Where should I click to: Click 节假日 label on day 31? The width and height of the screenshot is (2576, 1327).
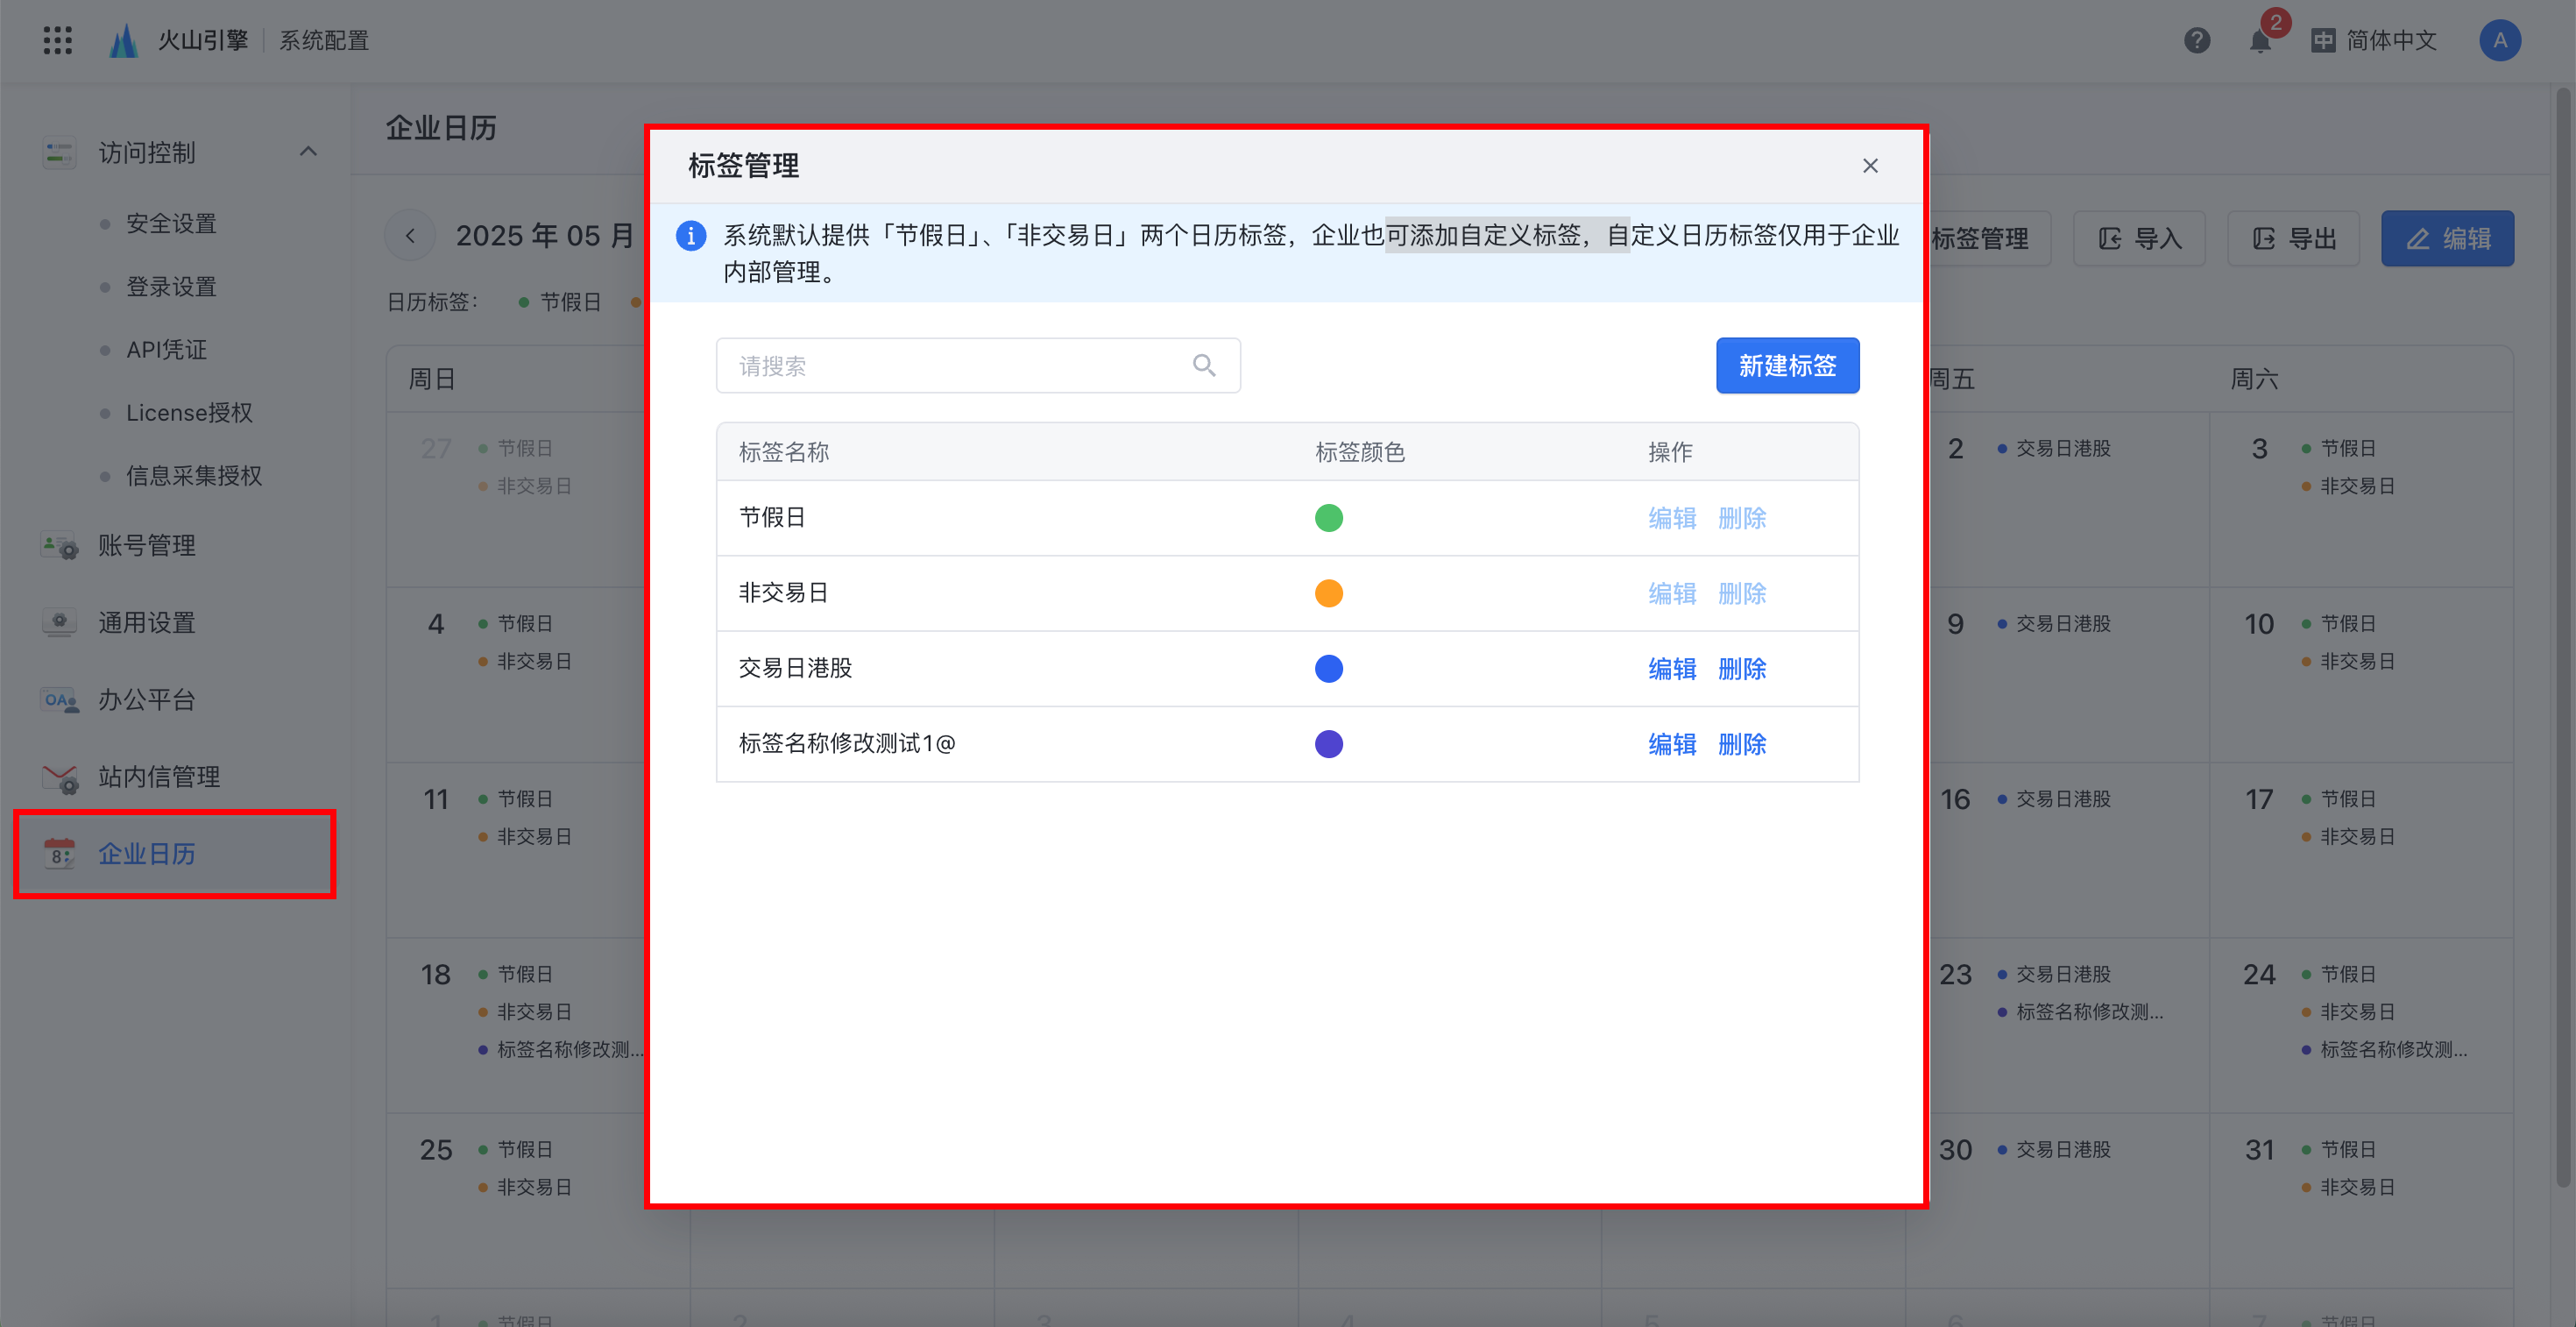(x=2347, y=1149)
